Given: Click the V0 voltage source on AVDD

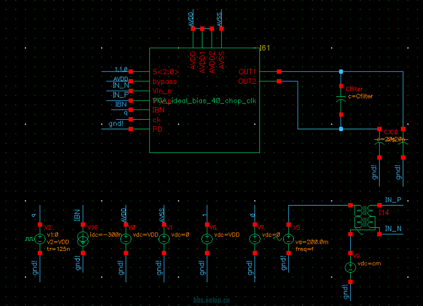Looking at the screenshot, I should pos(126,239).
